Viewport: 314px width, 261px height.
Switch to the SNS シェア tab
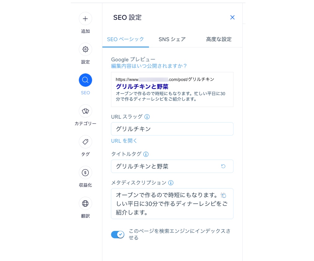tap(172, 39)
